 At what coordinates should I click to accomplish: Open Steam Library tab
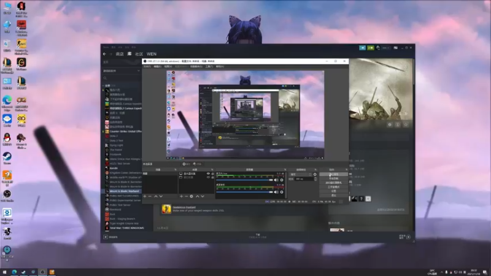pos(130,54)
